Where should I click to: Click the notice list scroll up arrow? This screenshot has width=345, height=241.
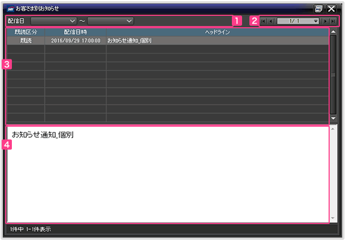click(333, 32)
